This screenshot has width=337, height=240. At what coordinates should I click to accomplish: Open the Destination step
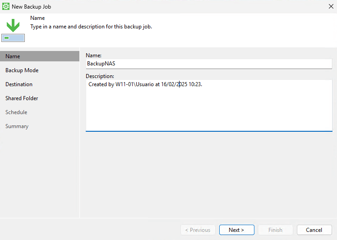tap(19, 84)
